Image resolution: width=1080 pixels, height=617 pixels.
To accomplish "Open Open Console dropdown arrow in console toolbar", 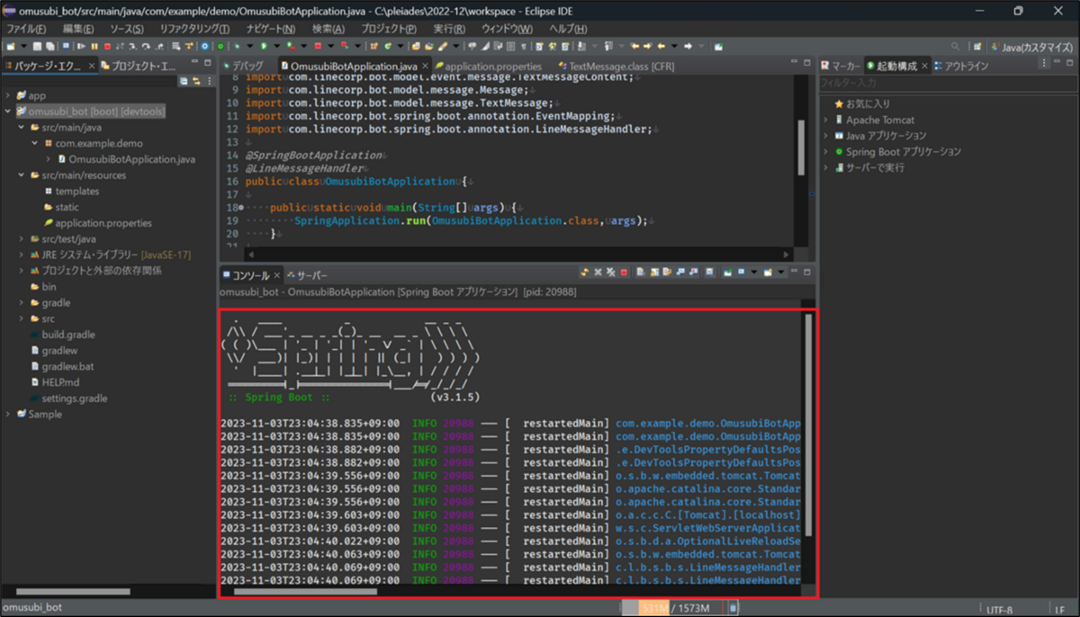I will pyautogui.click(x=781, y=272).
